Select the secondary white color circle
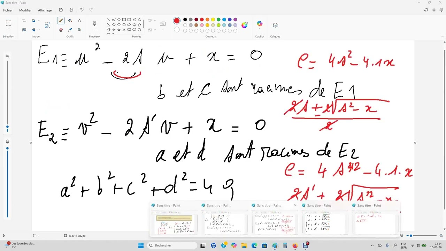 [x=177, y=30]
